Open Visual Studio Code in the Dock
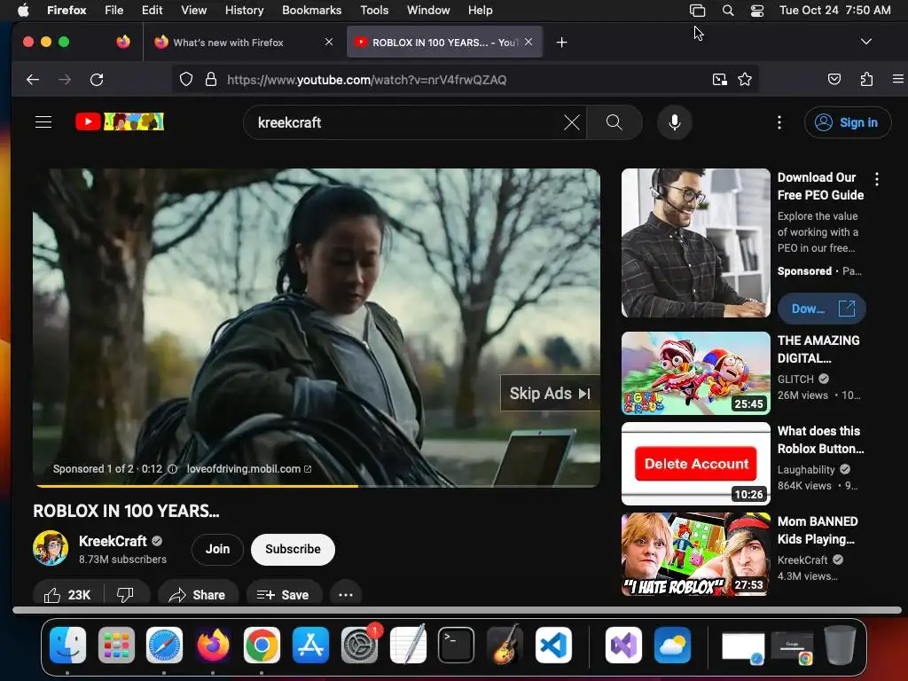The height and width of the screenshot is (681, 908). click(x=553, y=645)
